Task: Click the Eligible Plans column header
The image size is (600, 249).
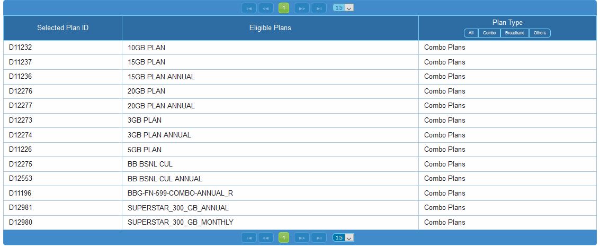Action: click(x=270, y=27)
